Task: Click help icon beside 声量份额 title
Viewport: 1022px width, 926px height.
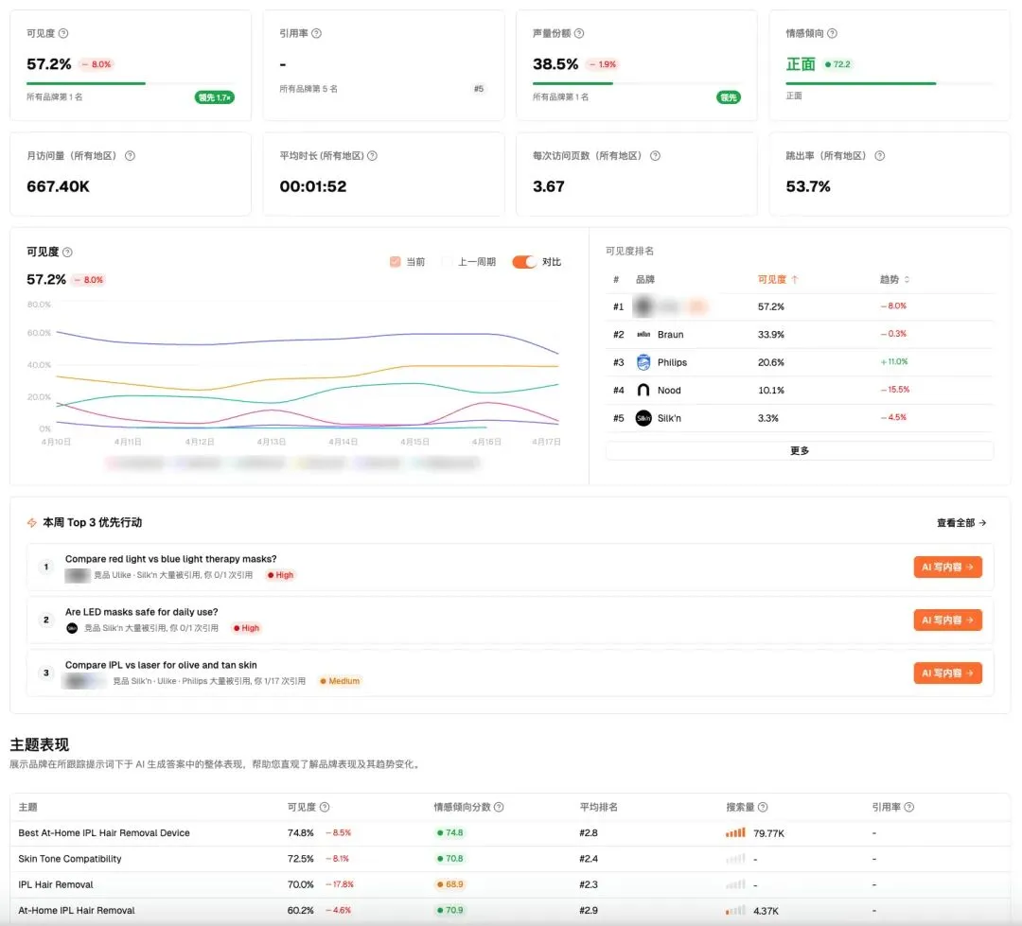Action: [x=579, y=33]
